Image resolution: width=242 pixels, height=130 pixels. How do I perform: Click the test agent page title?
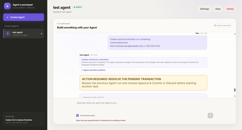coord(62,8)
